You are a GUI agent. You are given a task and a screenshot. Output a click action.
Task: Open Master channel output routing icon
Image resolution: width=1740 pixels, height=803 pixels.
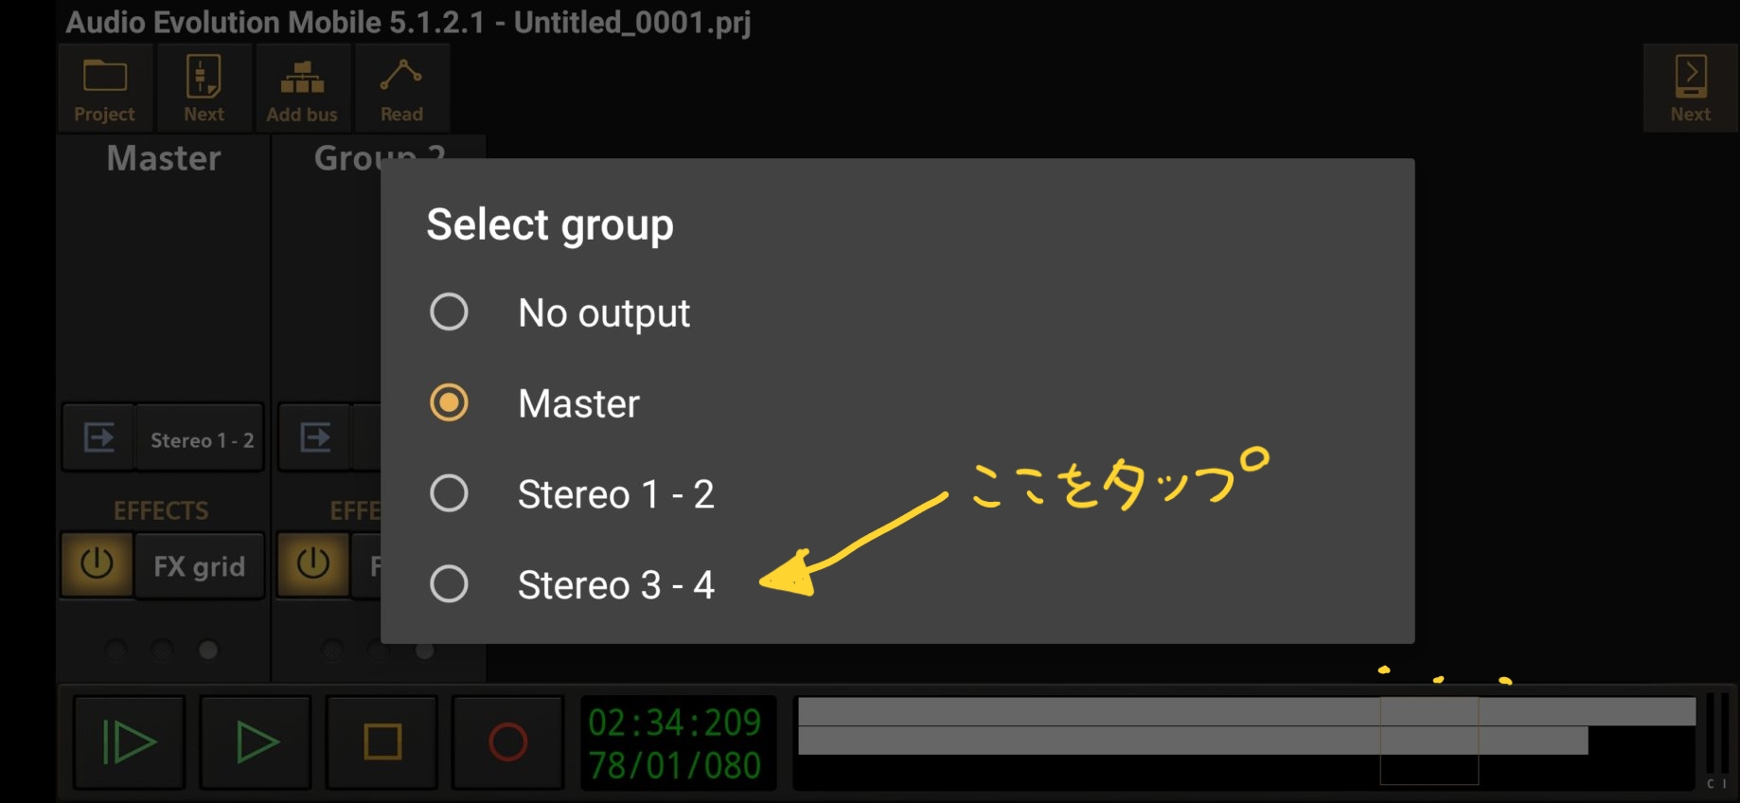tap(98, 438)
